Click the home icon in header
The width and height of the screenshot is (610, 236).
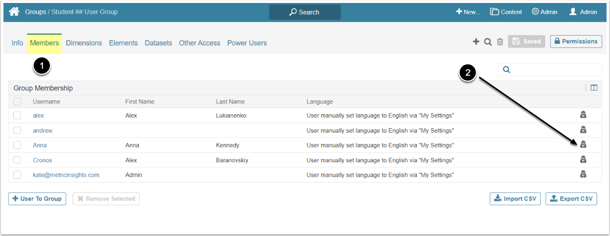point(14,11)
